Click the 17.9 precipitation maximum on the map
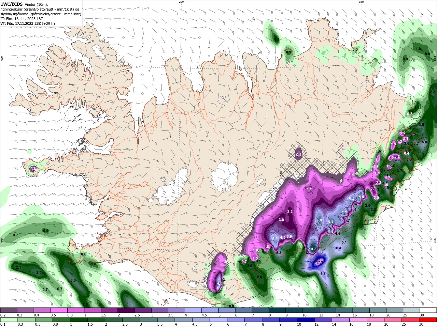The width and height of the screenshot is (437, 327). coord(320,262)
